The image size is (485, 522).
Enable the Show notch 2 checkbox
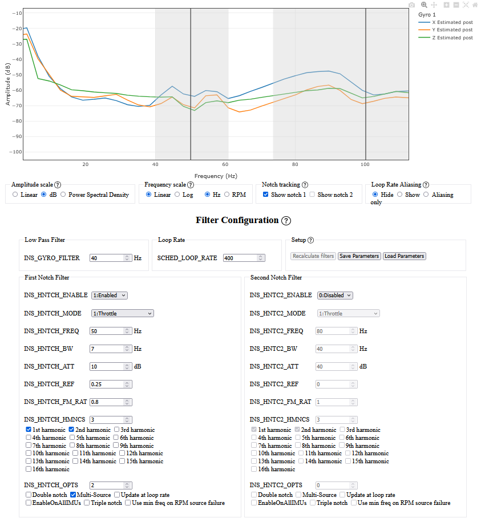pos(312,195)
